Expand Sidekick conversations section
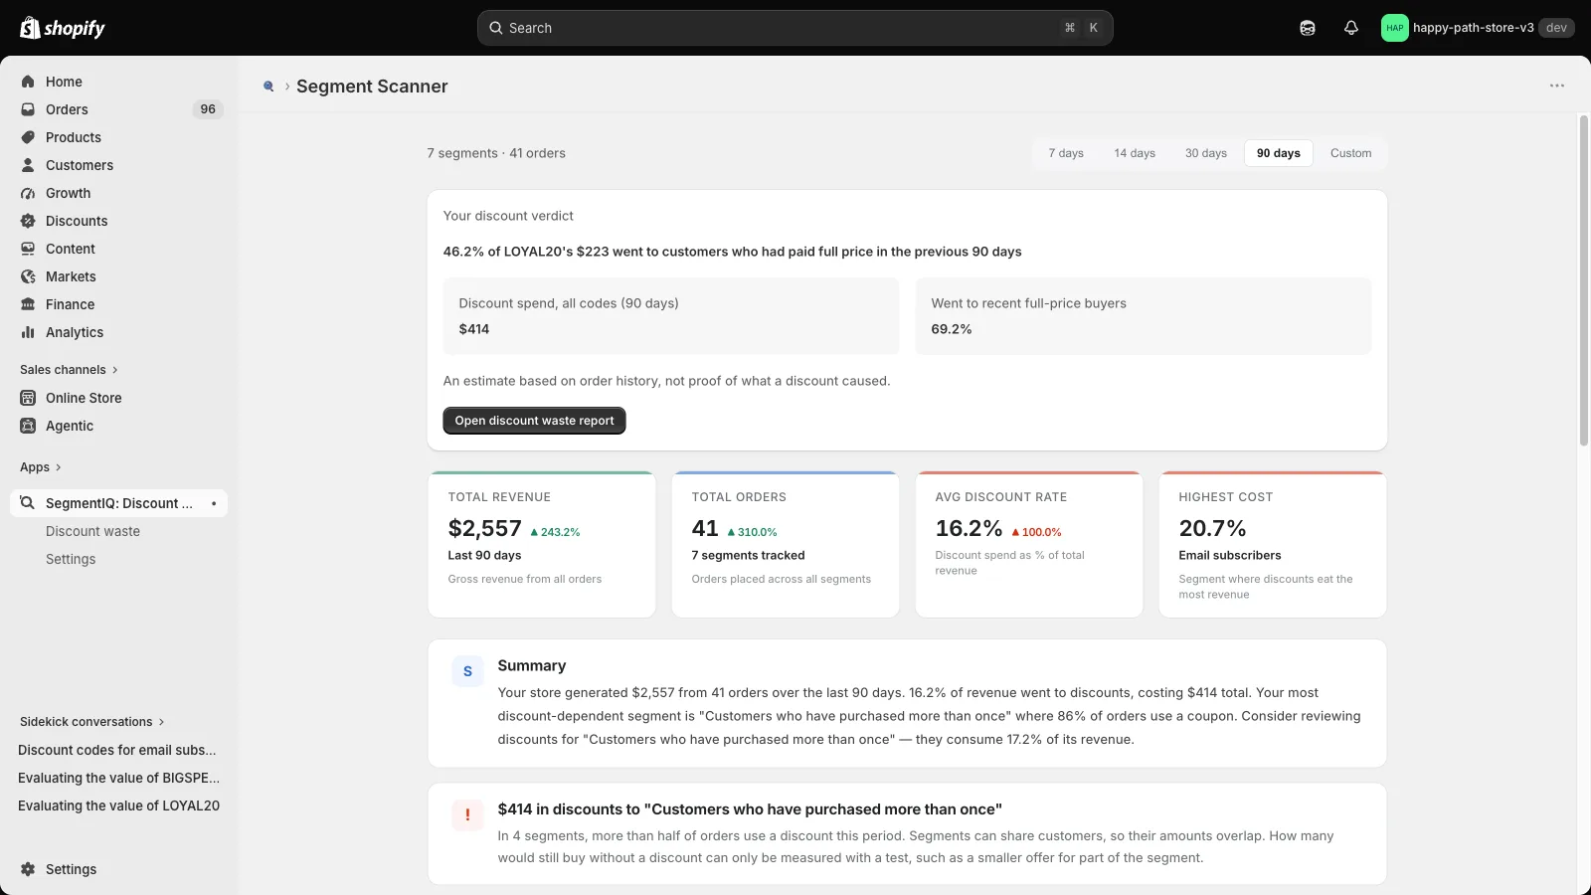Viewport: 1591px width, 895px height. [92, 722]
